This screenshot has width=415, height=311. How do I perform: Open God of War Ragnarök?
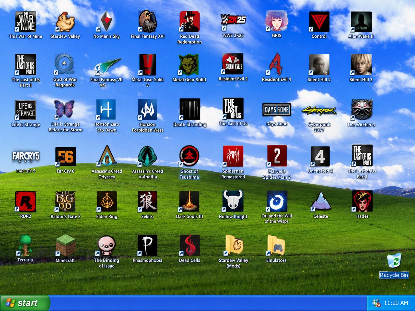(x=65, y=64)
